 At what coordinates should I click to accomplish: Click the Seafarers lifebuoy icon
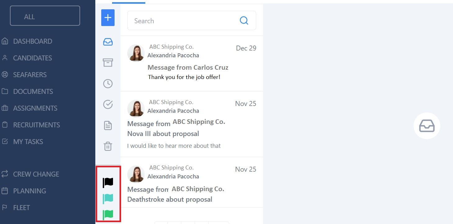[x=5, y=75]
